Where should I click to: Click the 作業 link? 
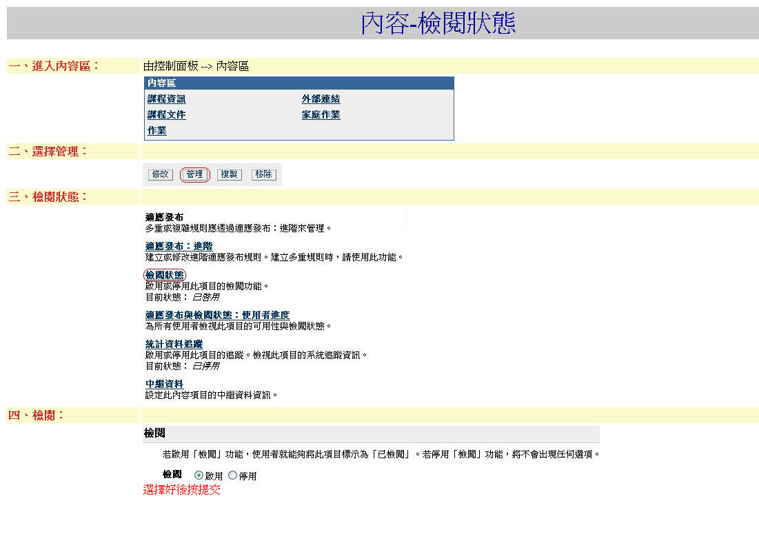pyautogui.click(x=156, y=131)
